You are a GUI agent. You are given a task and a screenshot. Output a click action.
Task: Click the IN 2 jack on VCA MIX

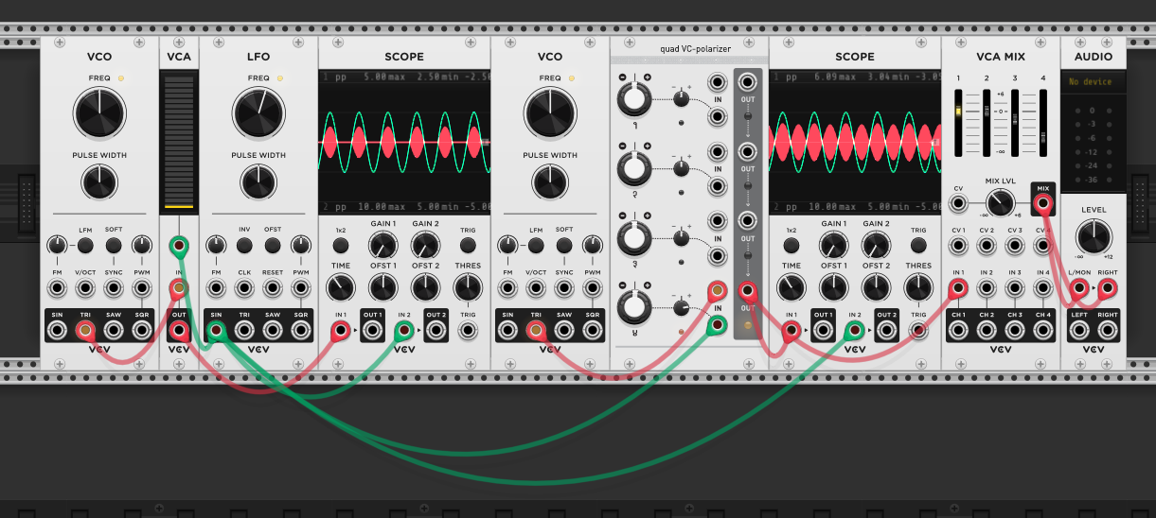(987, 288)
